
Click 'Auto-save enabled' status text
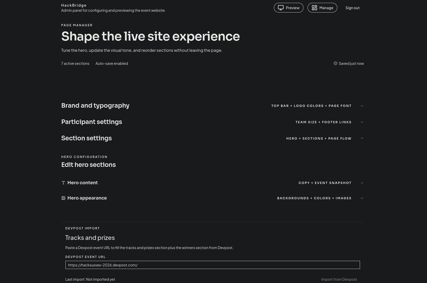tap(112, 63)
